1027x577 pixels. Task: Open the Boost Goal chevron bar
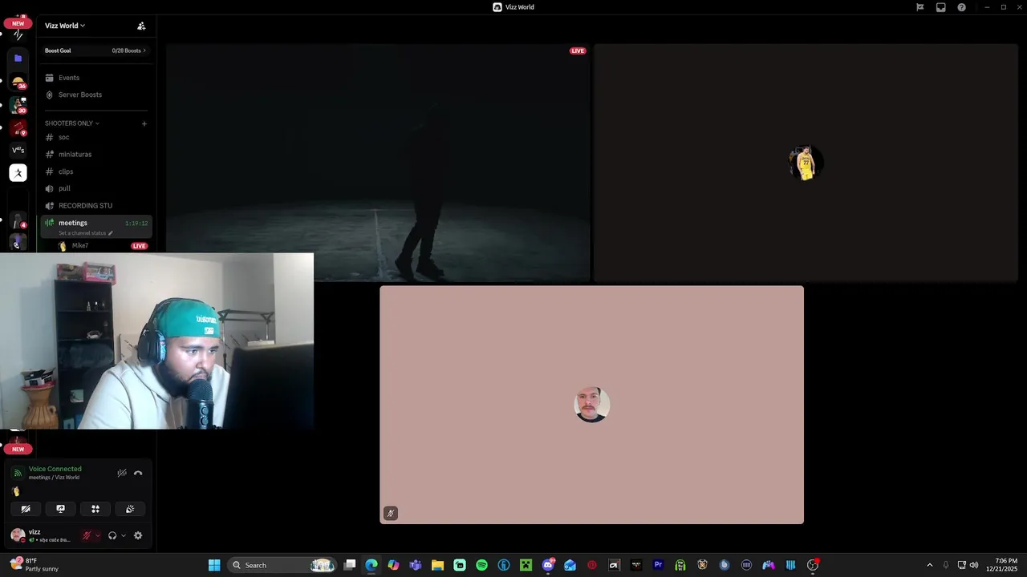click(95, 50)
